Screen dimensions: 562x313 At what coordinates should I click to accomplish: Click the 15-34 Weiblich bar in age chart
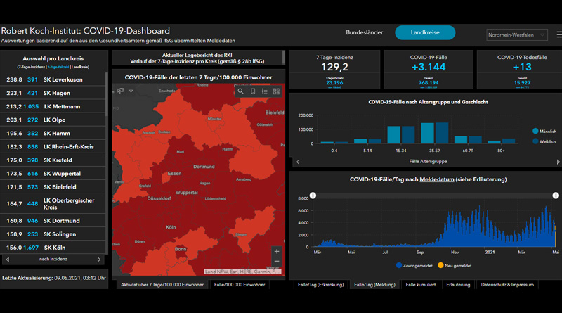pyautogui.click(x=408, y=135)
